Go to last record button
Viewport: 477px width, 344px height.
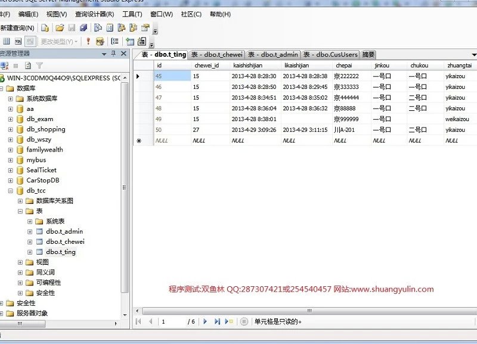pyautogui.click(x=217, y=321)
